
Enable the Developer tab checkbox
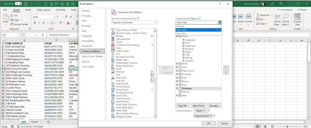point(180,88)
